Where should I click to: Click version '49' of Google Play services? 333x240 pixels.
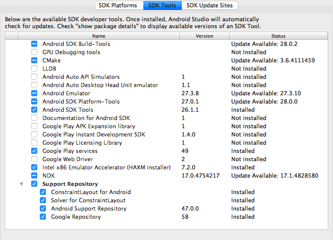(x=185, y=151)
